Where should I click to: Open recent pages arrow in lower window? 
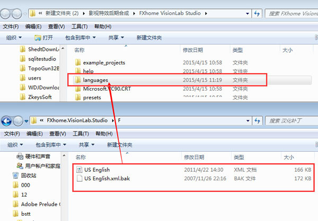click(26, 121)
